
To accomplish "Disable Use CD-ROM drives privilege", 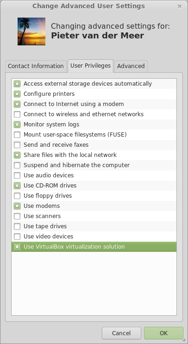I will (x=17, y=186).
